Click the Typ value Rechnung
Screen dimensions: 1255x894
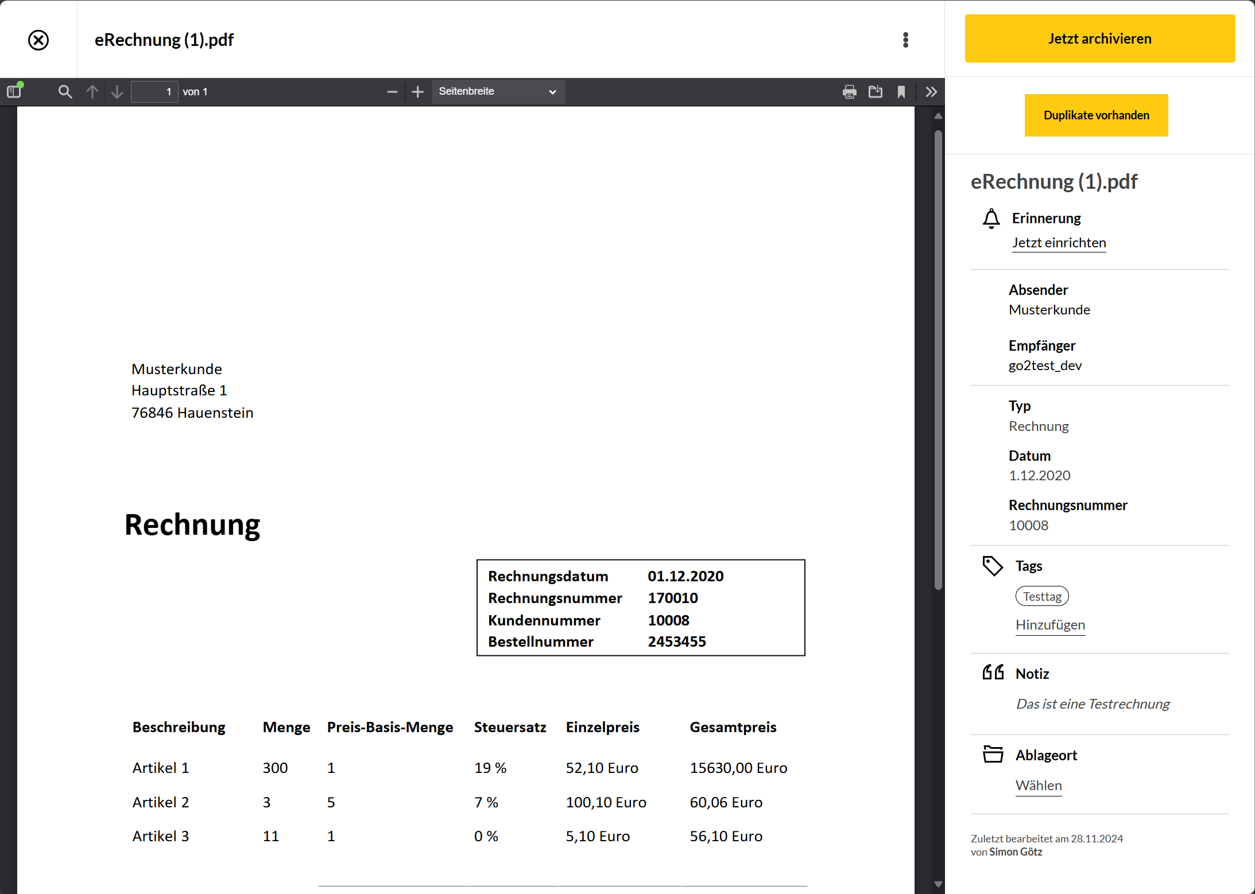pyautogui.click(x=1039, y=426)
